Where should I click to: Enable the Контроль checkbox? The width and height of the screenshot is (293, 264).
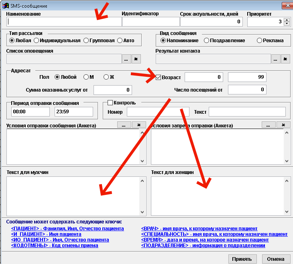pyautogui.click(x=110, y=102)
